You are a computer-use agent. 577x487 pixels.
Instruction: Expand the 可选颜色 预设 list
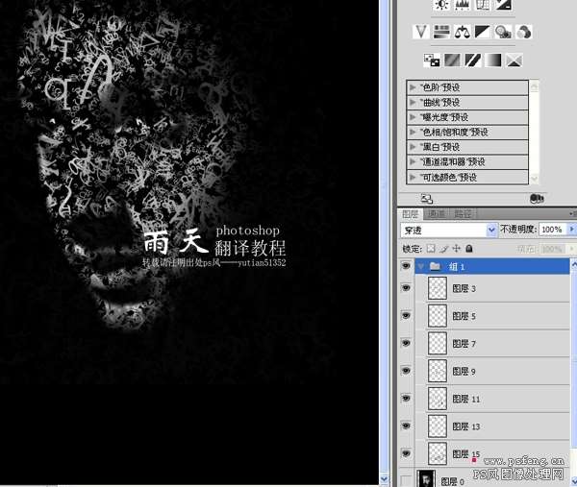click(413, 178)
